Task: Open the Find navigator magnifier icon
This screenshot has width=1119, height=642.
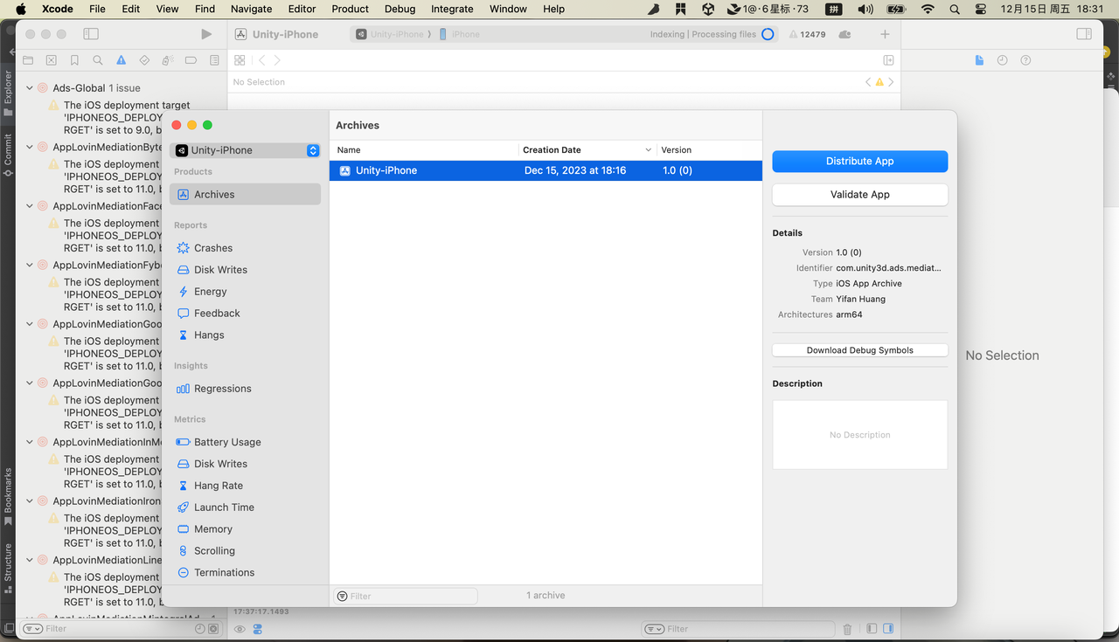Action: pos(98,60)
